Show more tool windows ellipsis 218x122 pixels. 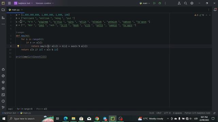coord(3,24)
